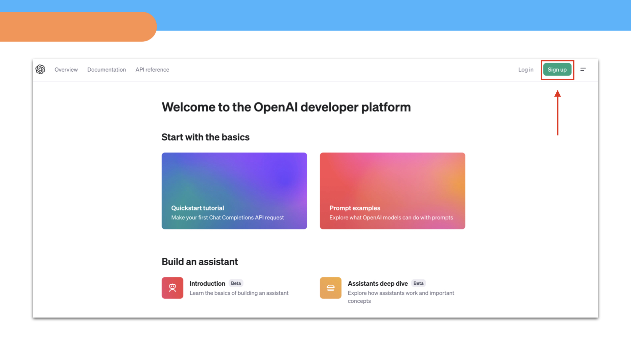Click the Beta badge next to Introduction

click(236, 283)
